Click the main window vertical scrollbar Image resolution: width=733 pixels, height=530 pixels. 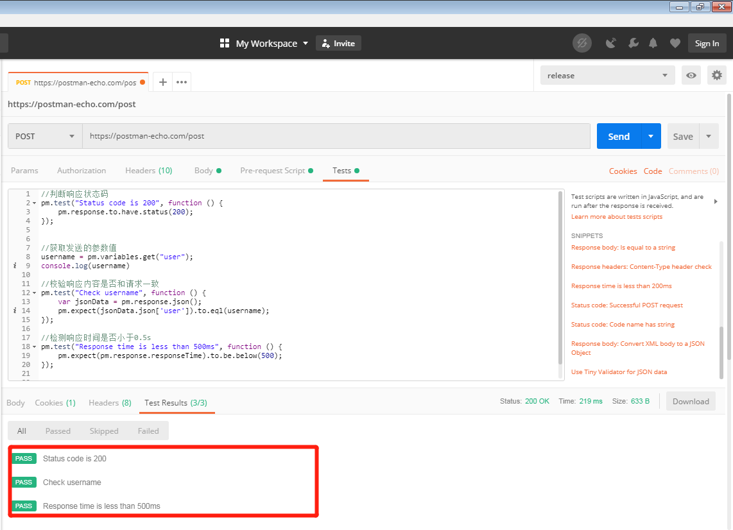[729, 227]
